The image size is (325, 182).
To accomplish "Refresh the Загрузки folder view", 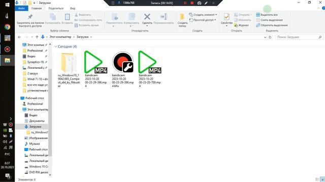I will coord(270,37).
